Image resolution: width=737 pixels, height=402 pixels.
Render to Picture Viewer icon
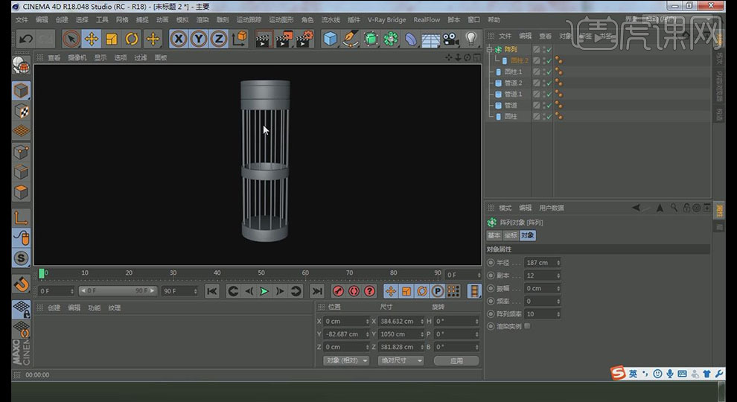[x=284, y=39]
